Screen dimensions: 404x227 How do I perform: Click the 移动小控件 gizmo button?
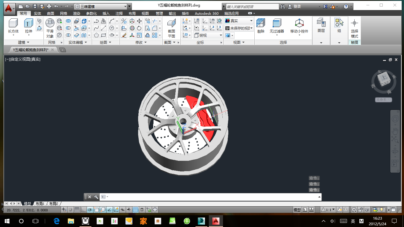(299, 27)
